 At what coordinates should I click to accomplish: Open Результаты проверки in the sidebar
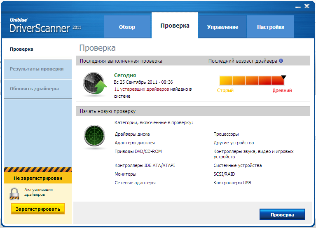(x=37, y=69)
